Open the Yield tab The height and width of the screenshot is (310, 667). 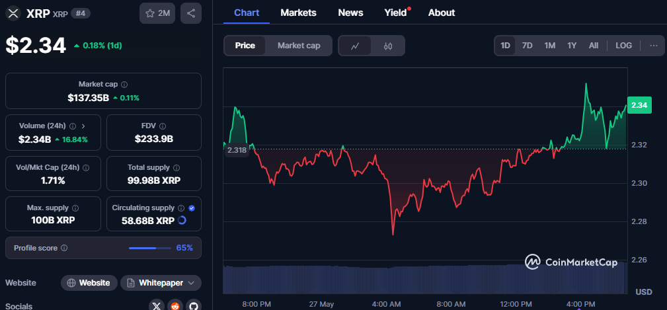click(x=395, y=13)
